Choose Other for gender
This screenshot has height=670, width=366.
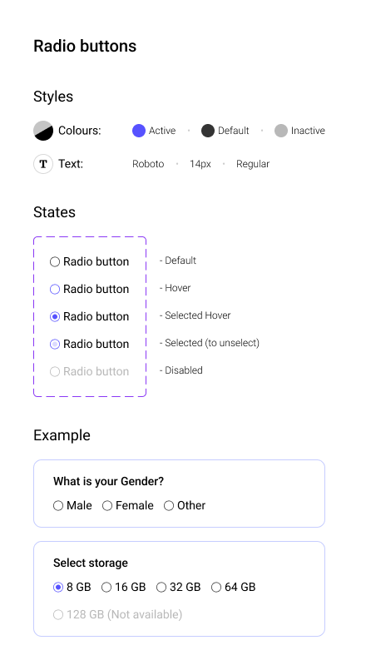point(169,505)
